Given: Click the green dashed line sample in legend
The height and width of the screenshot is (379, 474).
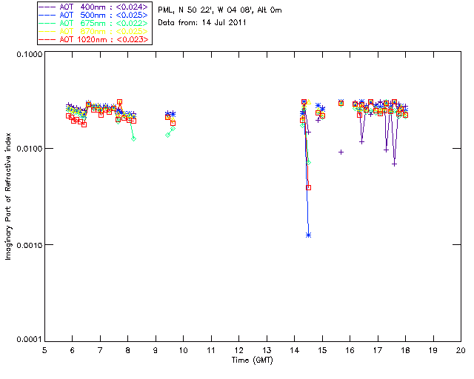Looking at the screenshot, I should tap(47, 23).
